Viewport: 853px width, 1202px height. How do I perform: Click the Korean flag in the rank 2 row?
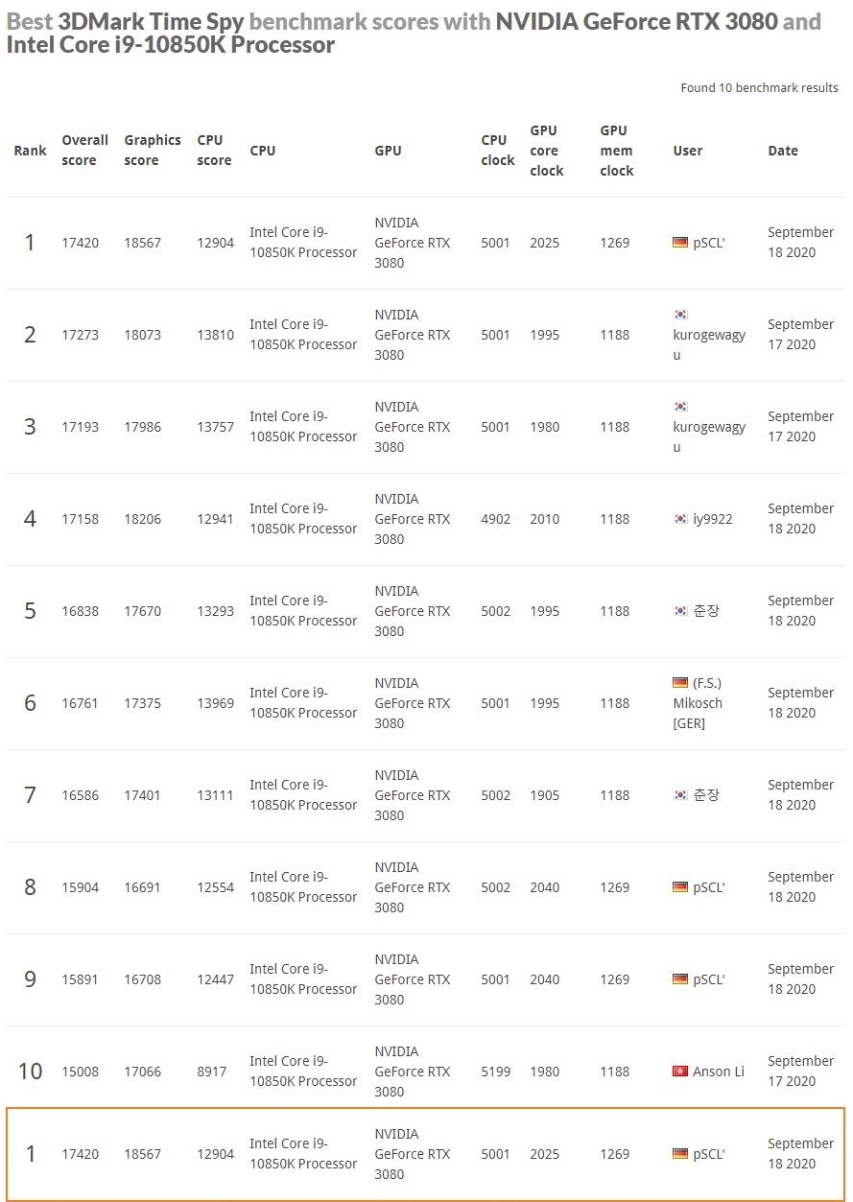(680, 315)
